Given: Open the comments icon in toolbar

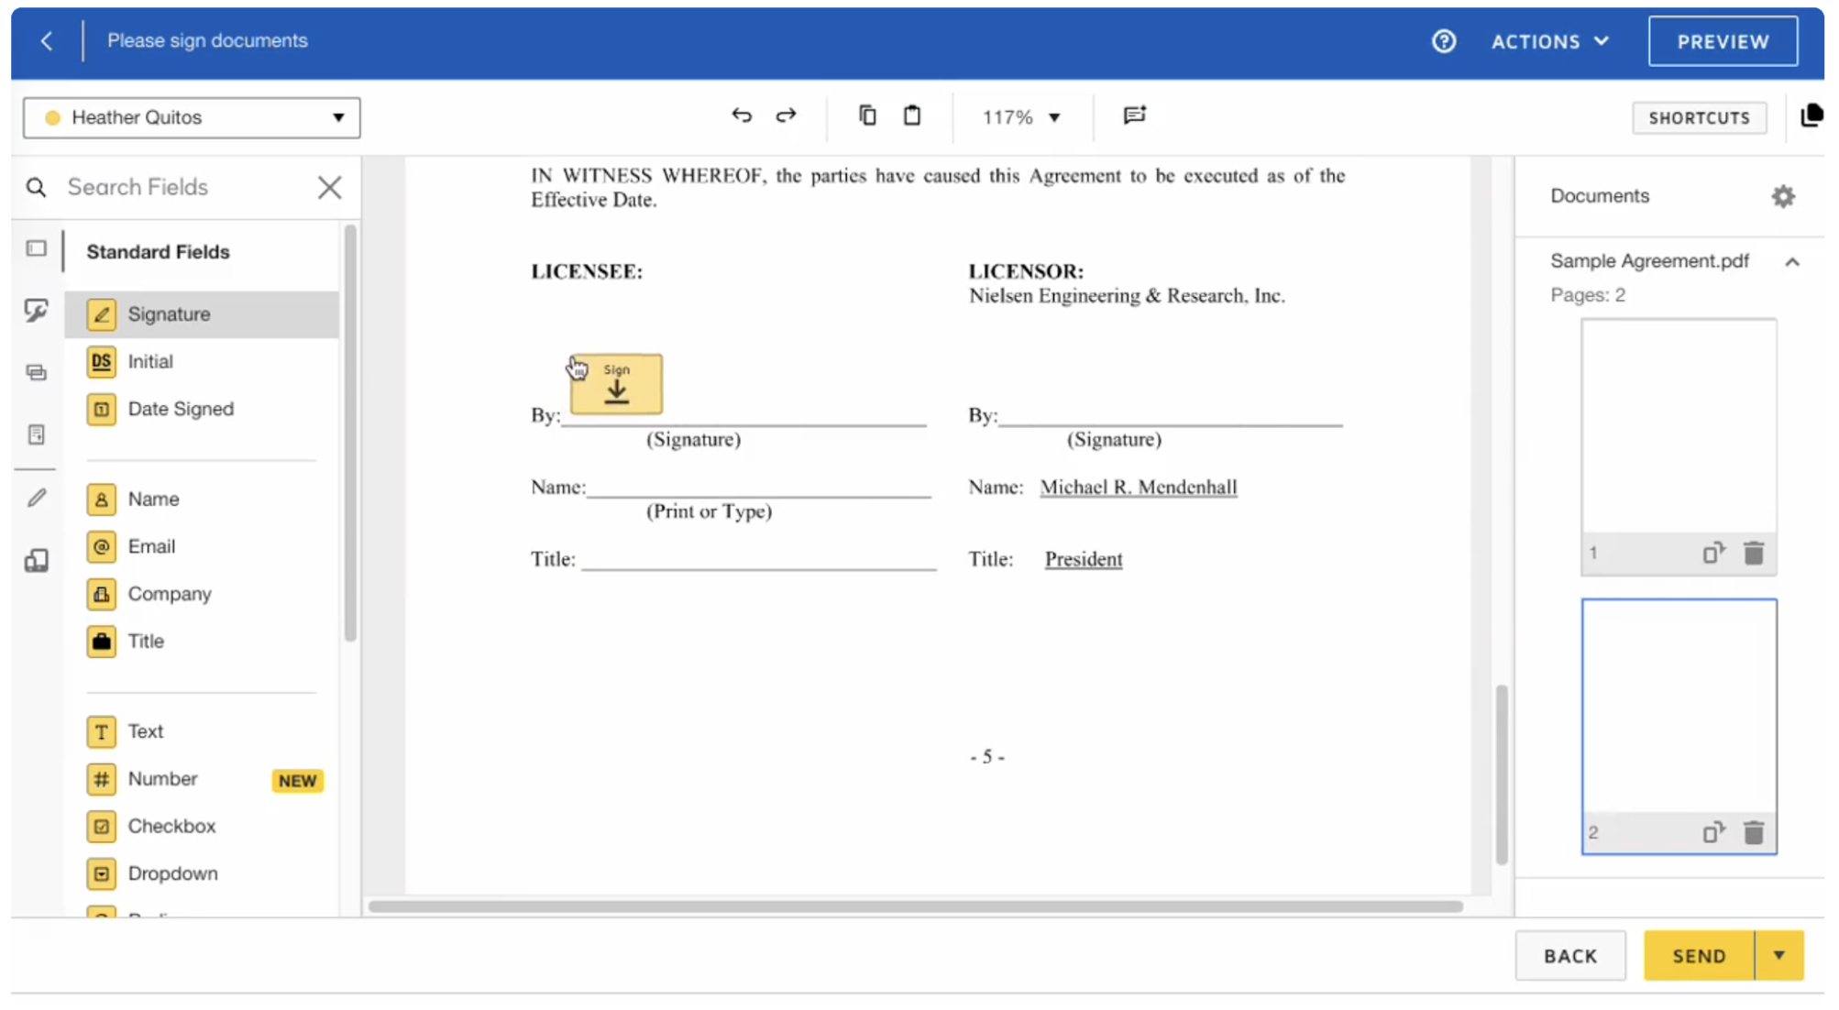Looking at the screenshot, I should (x=1134, y=115).
